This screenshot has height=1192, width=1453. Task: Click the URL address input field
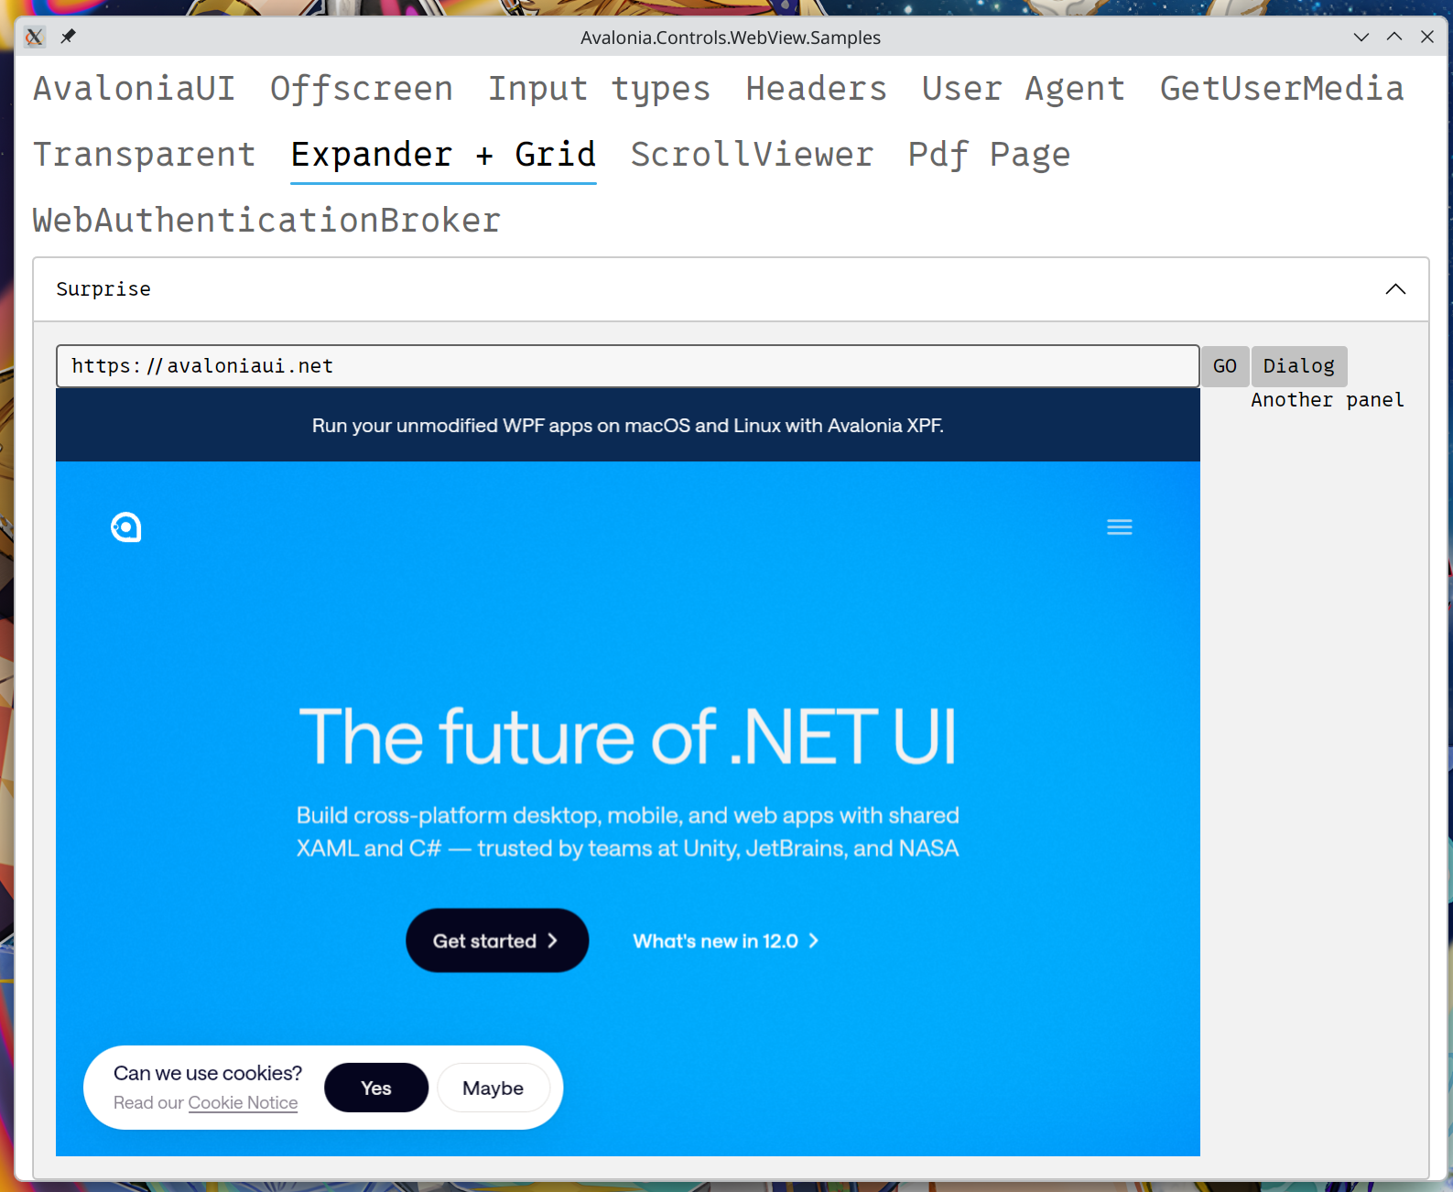tap(627, 366)
